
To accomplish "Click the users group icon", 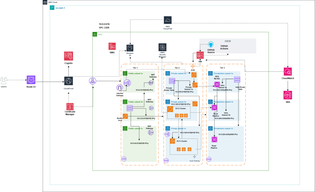I will (4, 80).
